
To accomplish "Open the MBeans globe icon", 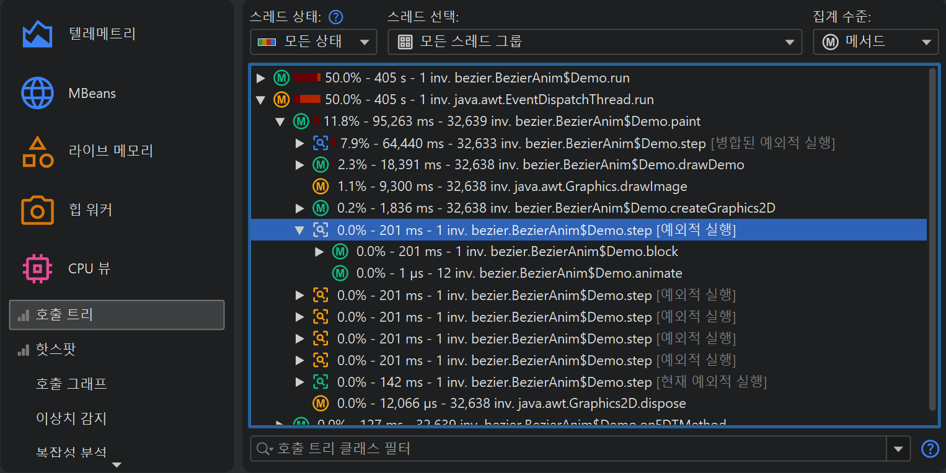I will point(37,94).
